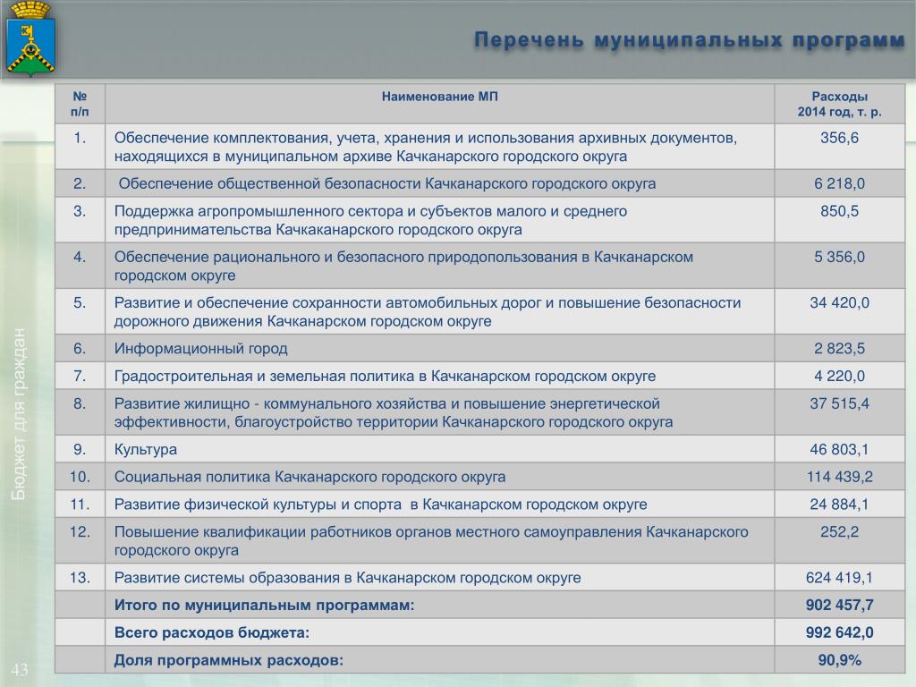Screen dimensions: 916x687
Task: Click 'Доля программных расходов:' label
Action: (228, 660)
